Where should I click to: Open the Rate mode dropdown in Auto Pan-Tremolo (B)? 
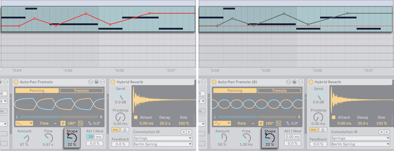click(x=245, y=123)
